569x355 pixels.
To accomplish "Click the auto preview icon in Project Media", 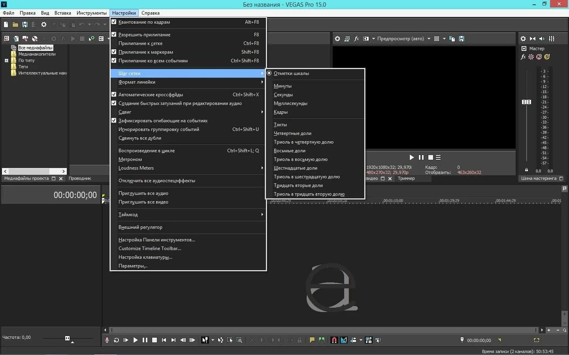I will pos(92,39).
